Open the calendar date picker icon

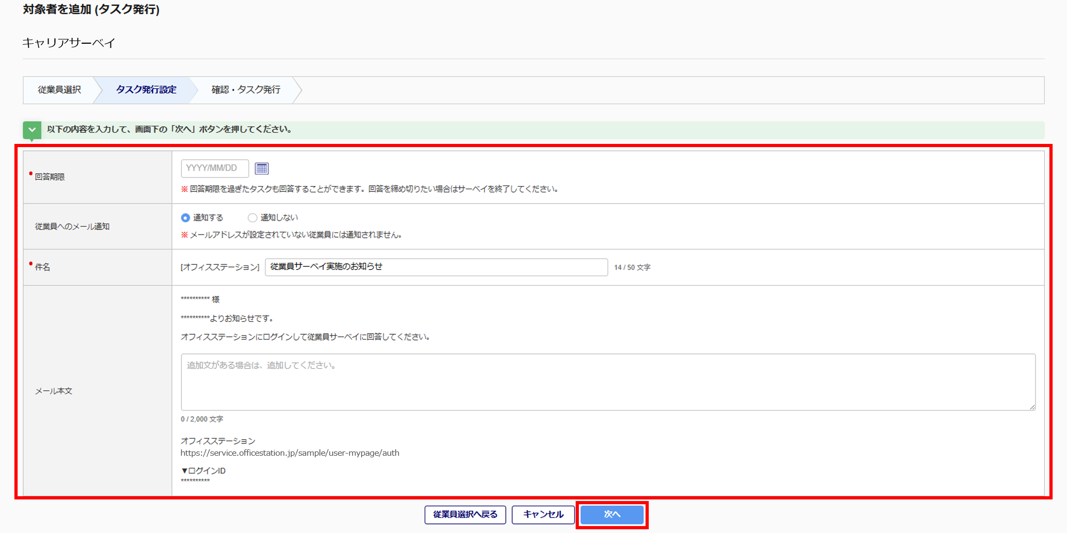click(261, 168)
